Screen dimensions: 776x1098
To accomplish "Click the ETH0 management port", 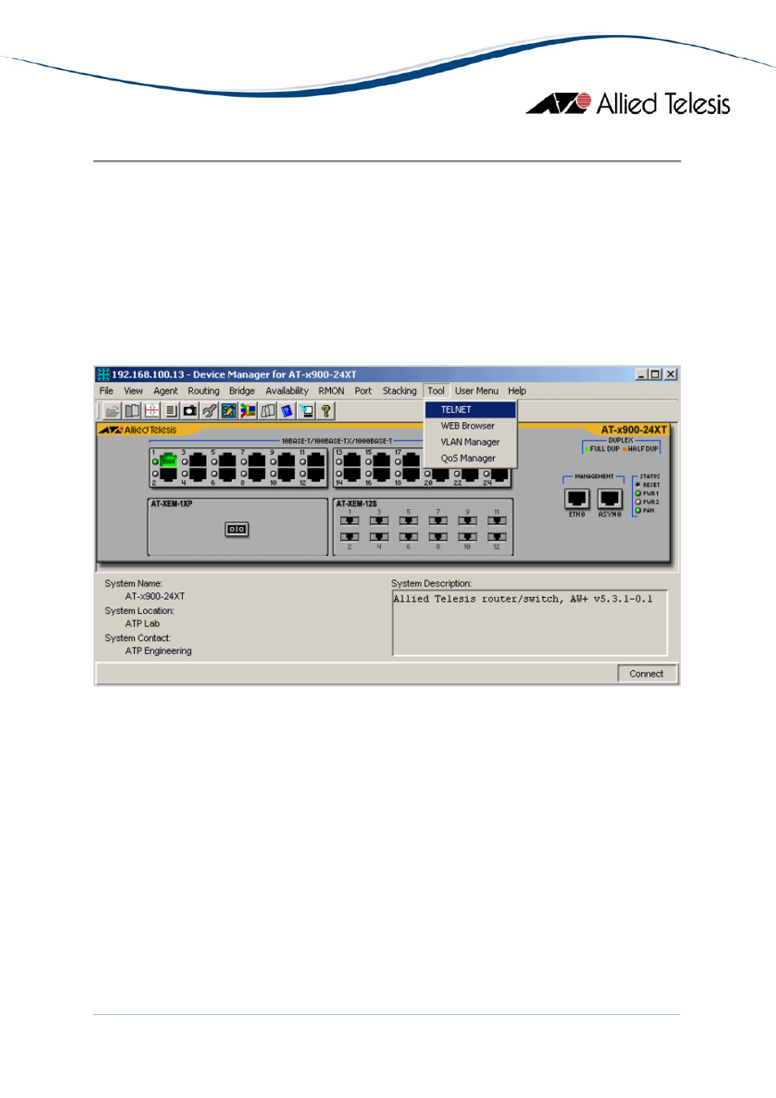I will pyautogui.click(x=577, y=499).
